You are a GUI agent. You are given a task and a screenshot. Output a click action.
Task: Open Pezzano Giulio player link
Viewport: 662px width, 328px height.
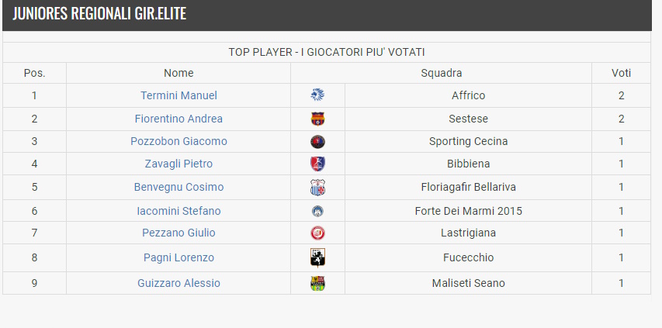[x=178, y=233]
